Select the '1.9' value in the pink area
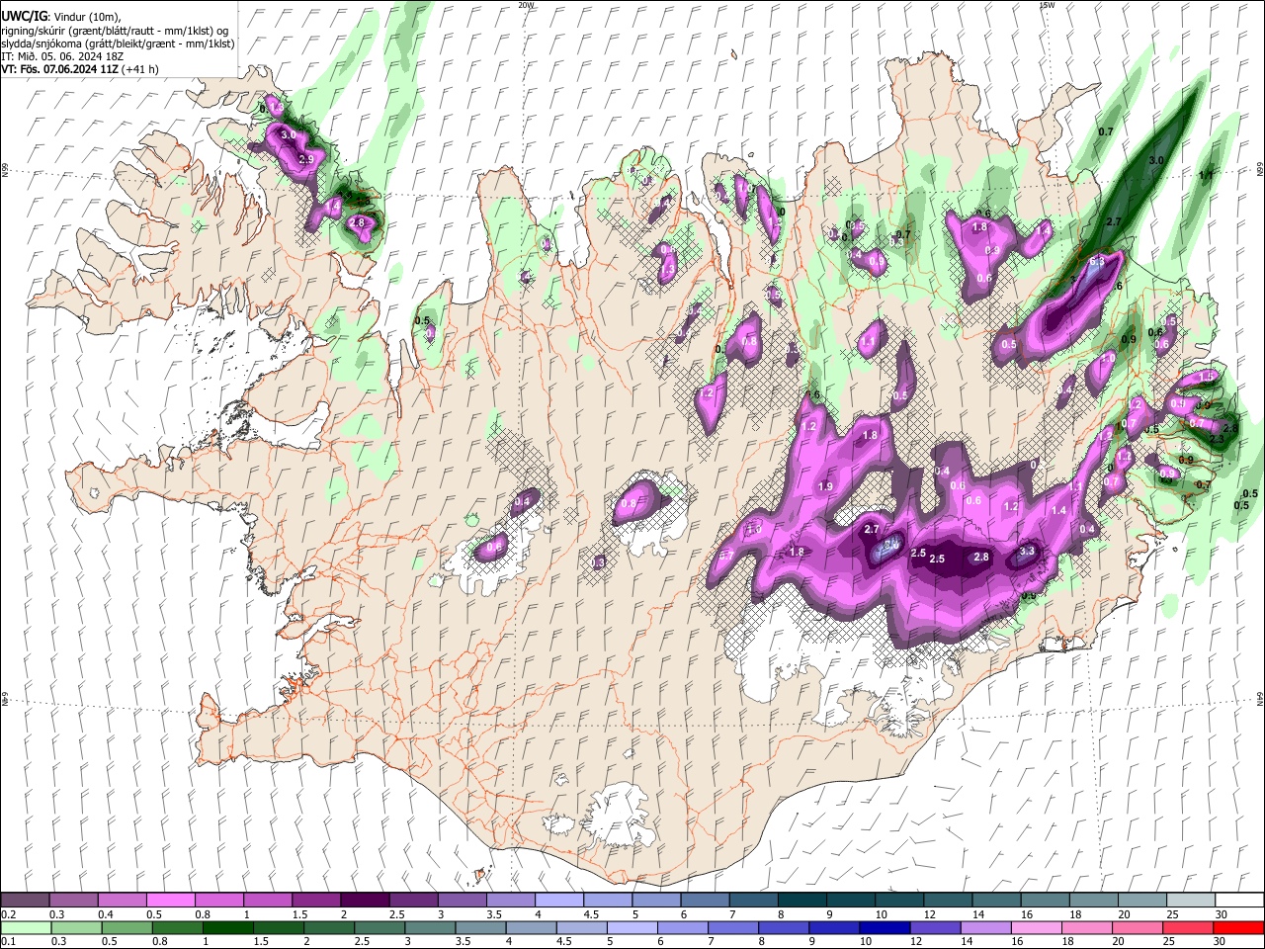The image size is (1265, 949). [x=825, y=486]
